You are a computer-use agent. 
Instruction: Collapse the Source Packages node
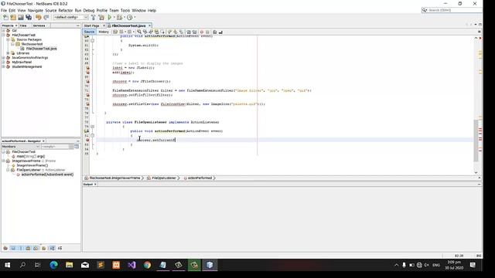pos(8,39)
